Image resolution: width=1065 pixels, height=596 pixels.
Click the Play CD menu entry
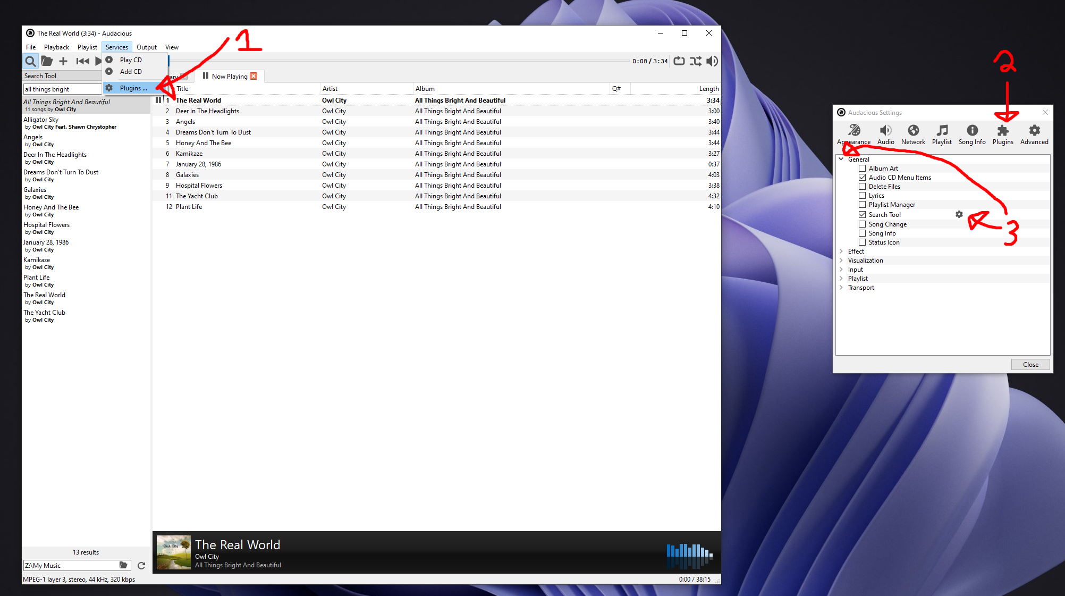131,60
